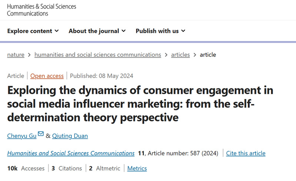Click the italic journal name link below authors
The width and height of the screenshot is (296, 181).
[x=71, y=153]
